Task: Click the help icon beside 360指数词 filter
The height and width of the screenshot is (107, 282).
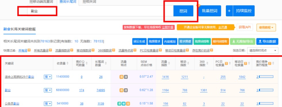Action: tap(113, 50)
